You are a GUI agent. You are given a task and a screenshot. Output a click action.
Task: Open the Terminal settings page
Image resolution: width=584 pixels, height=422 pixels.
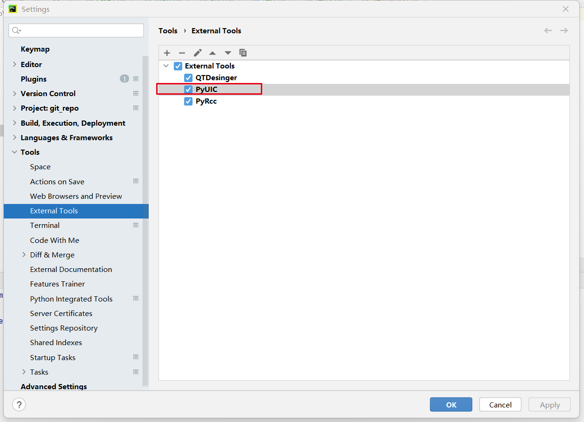pyautogui.click(x=45, y=226)
